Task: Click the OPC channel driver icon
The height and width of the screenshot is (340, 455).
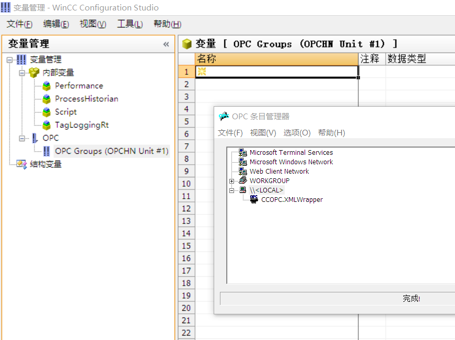Action: [x=35, y=138]
